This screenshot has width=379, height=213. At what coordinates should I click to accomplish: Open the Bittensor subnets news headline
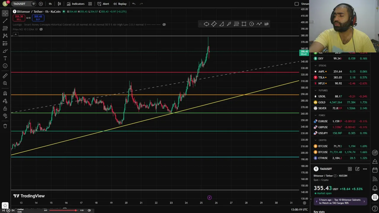(x=340, y=201)
